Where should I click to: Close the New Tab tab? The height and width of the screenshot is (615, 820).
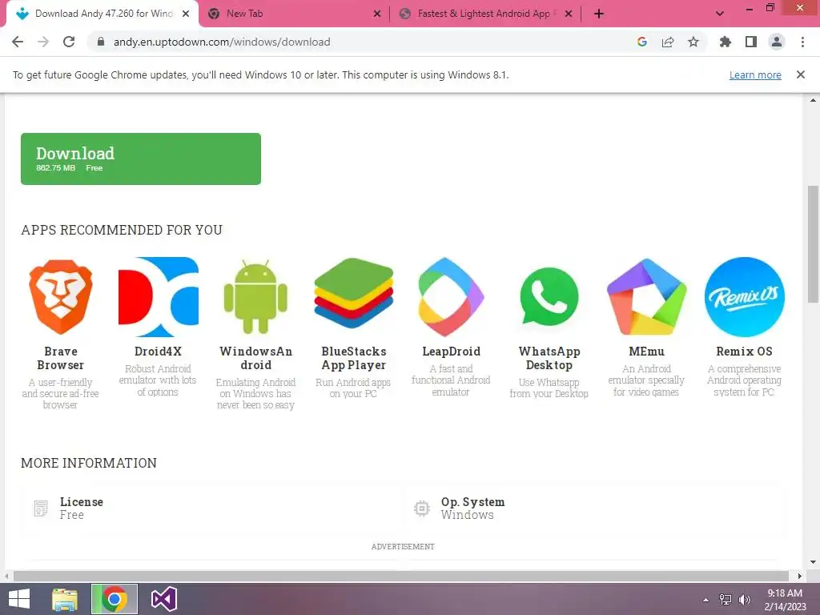coord(377,14)
